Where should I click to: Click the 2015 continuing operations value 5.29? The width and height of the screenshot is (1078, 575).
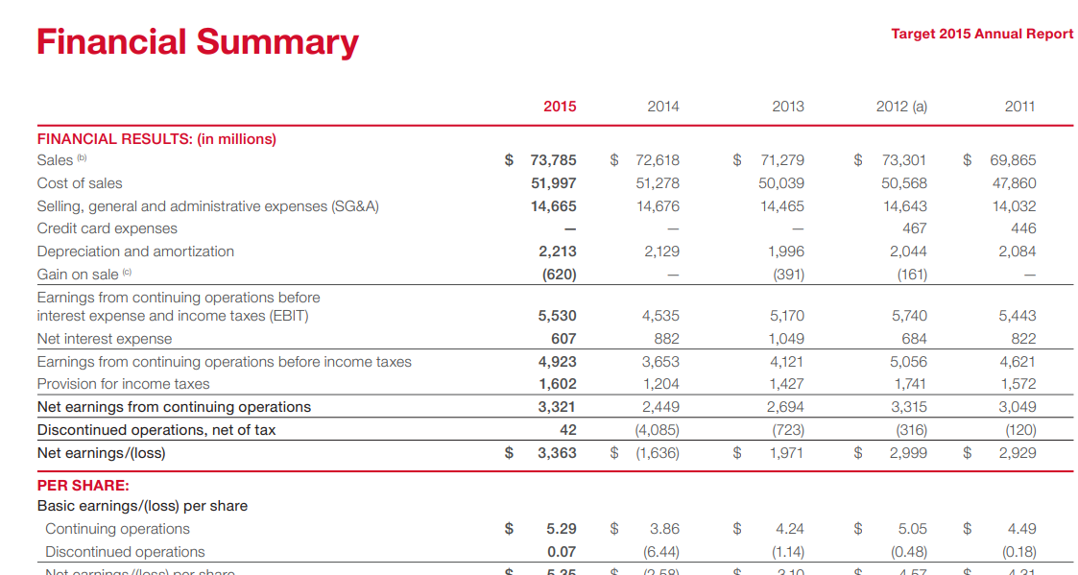click(562, 528)
